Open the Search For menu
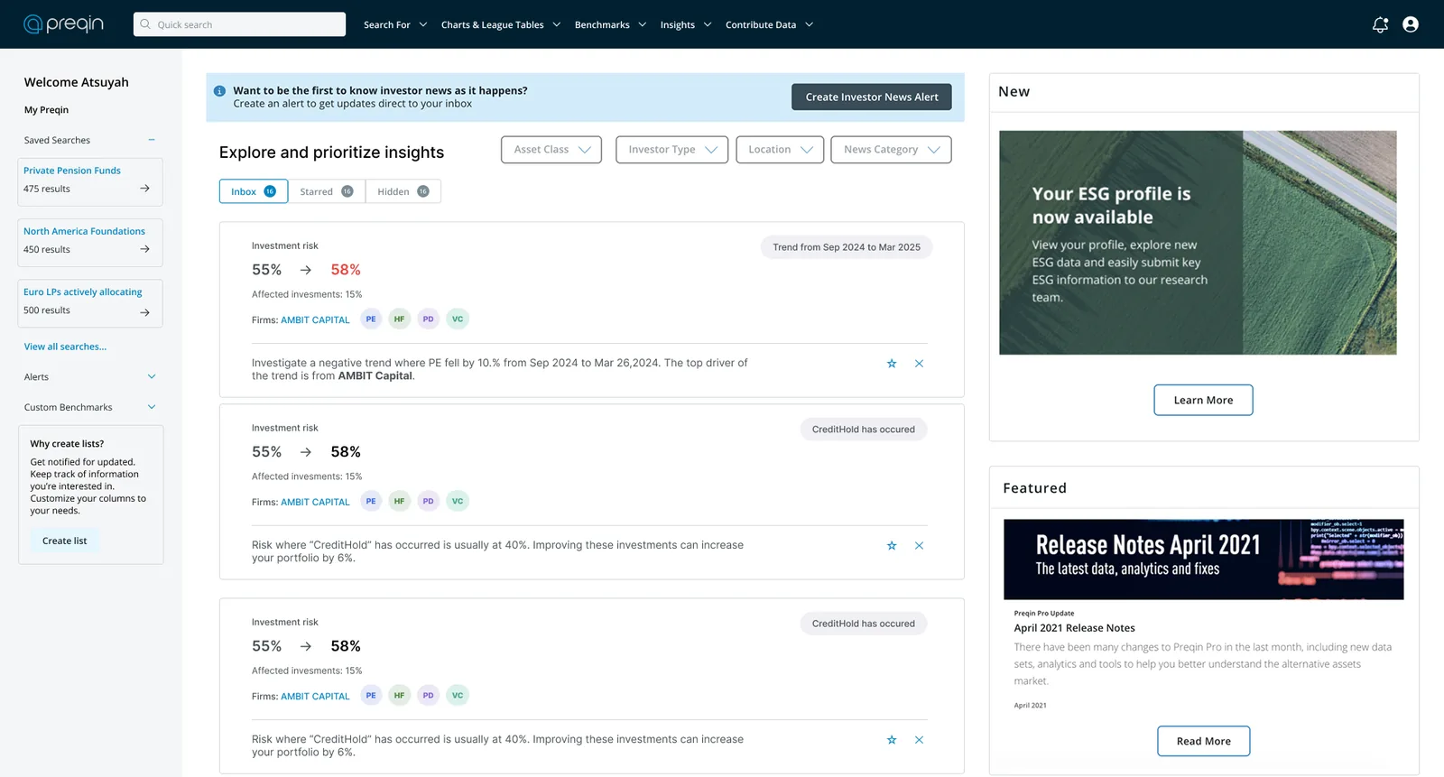The image size is (1444, 777). tap(395, 24)
